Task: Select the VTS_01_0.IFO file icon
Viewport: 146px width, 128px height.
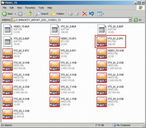Action: pyautogui.click(x=102, y=41)
